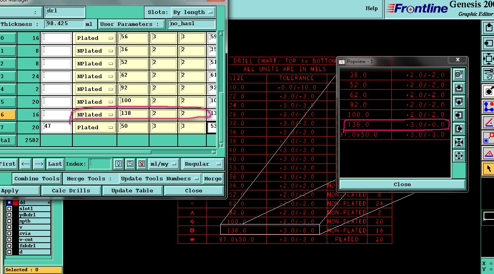The image size is (494, 274).
Task: Open NPlated dropdown in size 36 row
Action: pos(95,51)
